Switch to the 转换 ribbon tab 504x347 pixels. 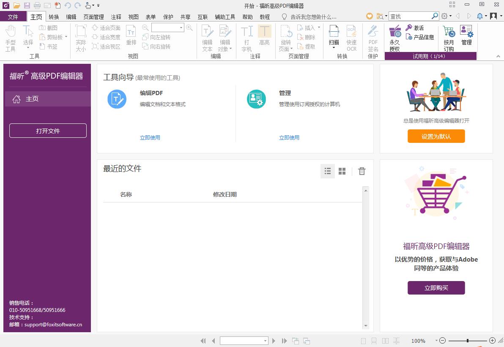coord(53,17)
